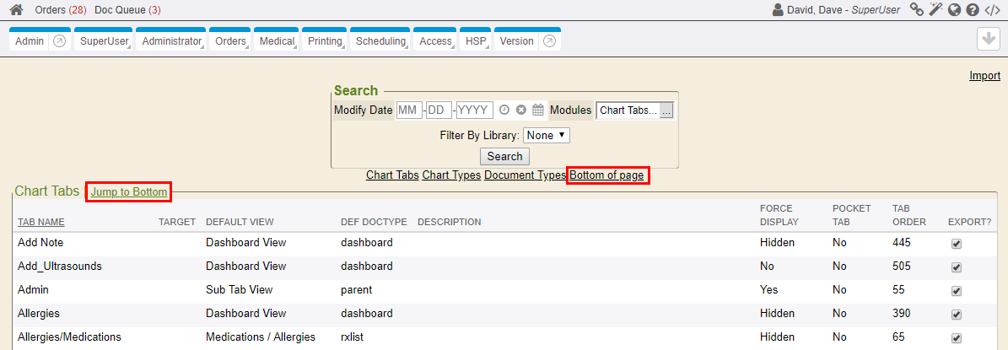
Task: Open the calendar date picker
Action: coord(538,110)
